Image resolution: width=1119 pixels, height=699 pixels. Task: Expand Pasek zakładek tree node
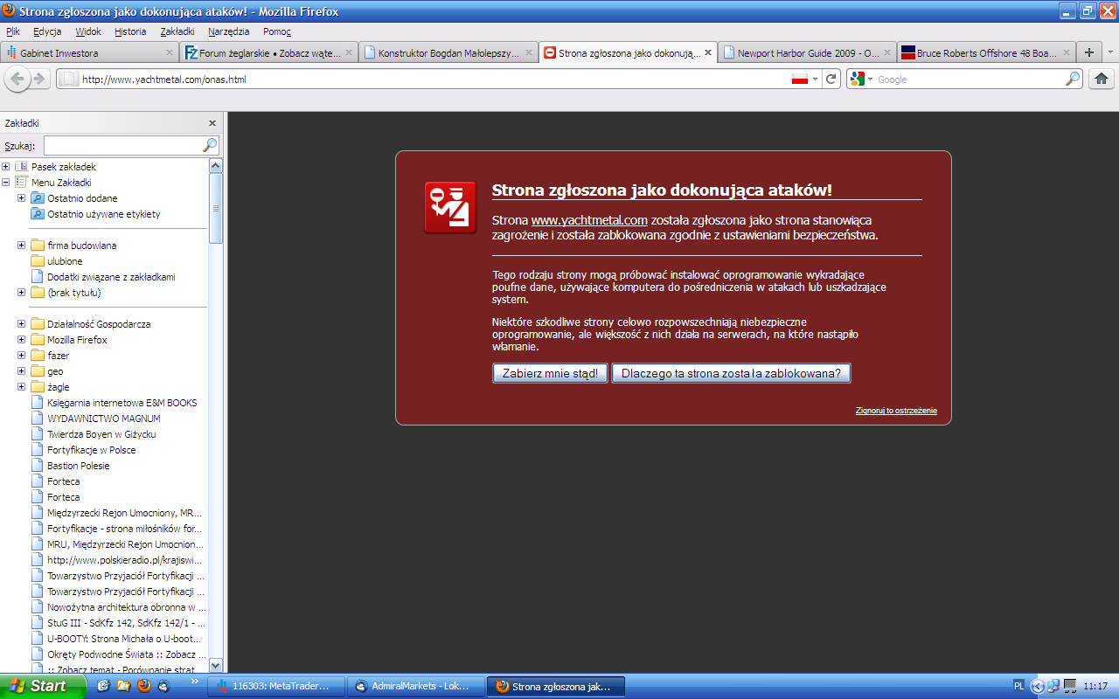coord(6,167)
